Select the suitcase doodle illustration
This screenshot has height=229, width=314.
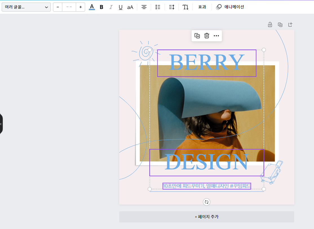(x=272, y=172)
